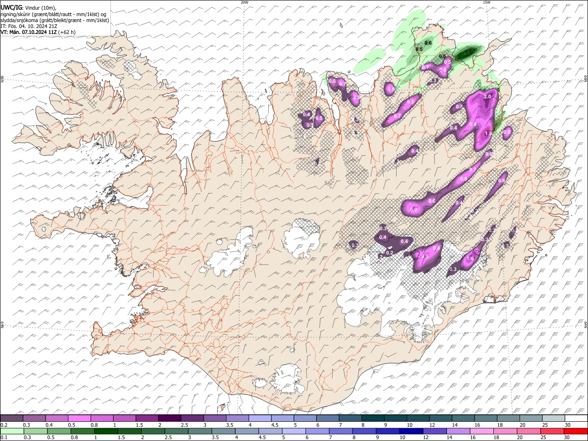Screen dimensions: 588x441
Task: Click rain legend swatch between 1 and 1.5
Action: point(106,431)
